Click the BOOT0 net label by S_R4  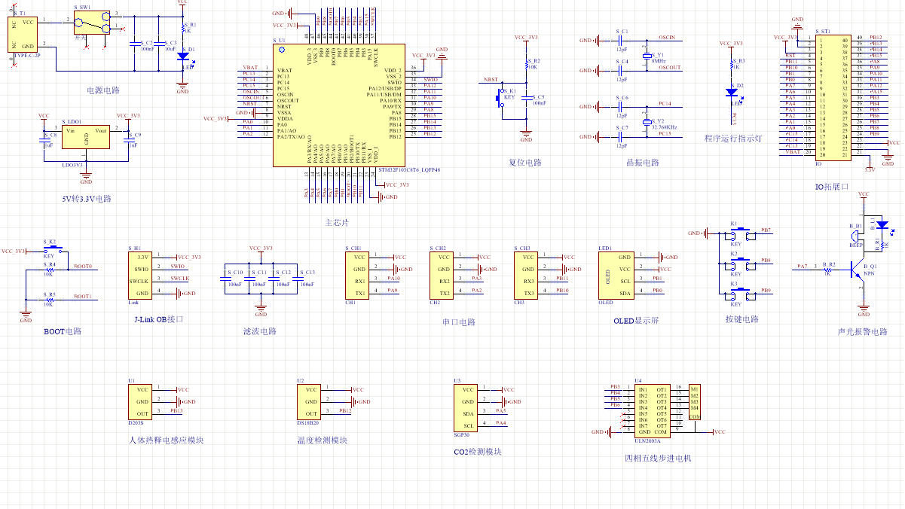pos(83,266)
